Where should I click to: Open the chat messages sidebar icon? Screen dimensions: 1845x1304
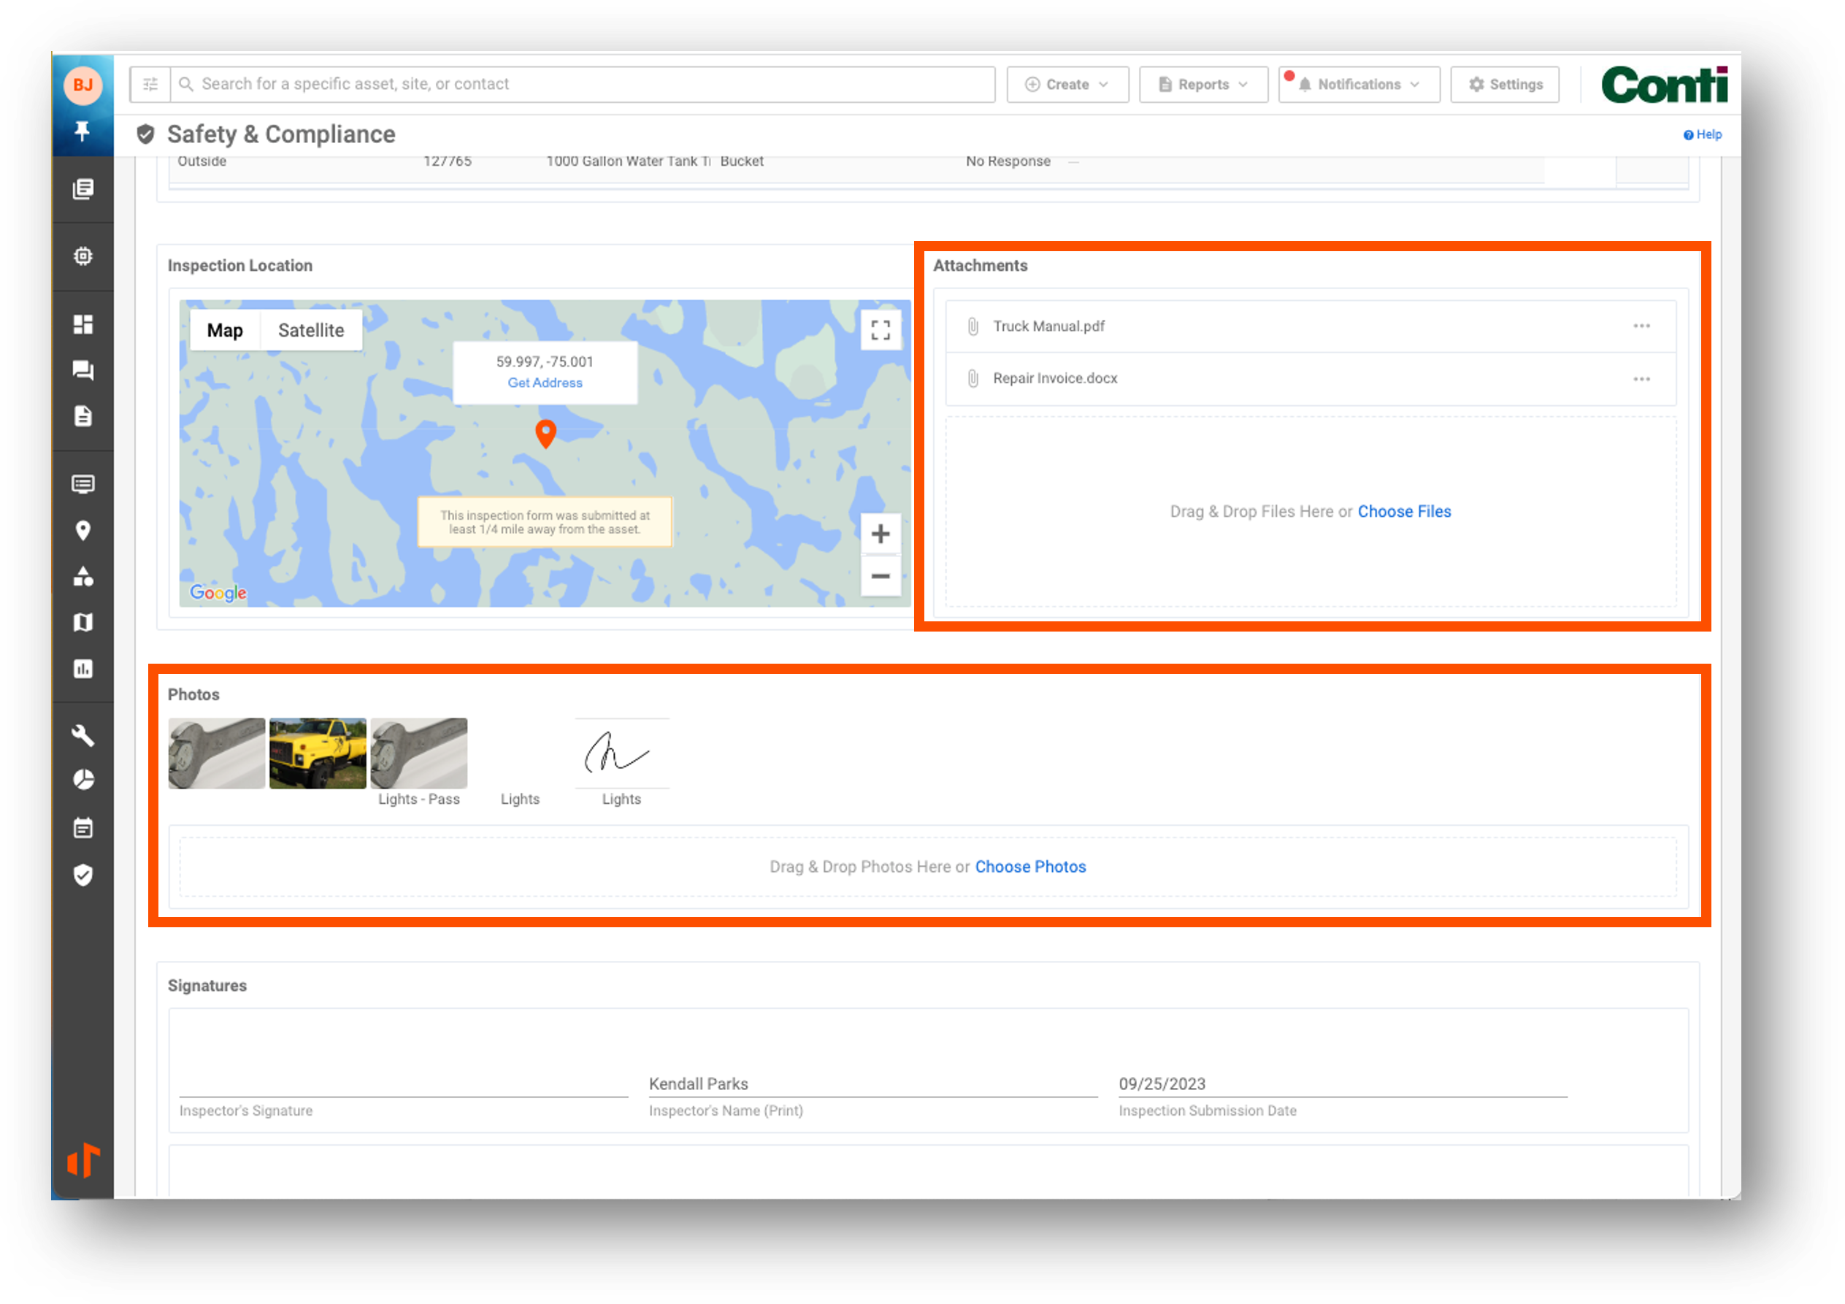pos(83,370)
